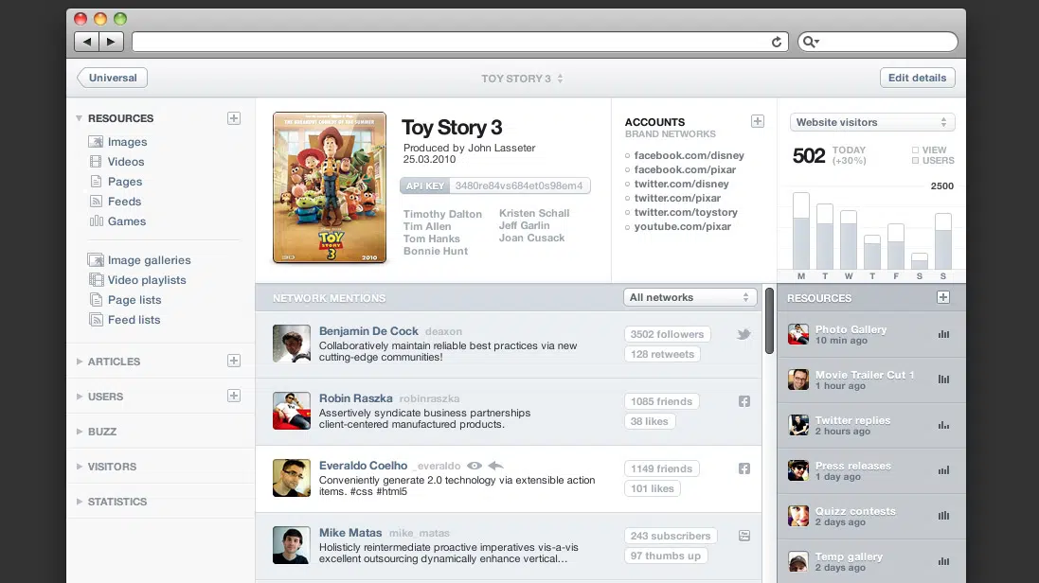The width and height of the screenshot is (1039, 583).
Task: Expand the Articles section in sidebar
Action: pos(114,362)
